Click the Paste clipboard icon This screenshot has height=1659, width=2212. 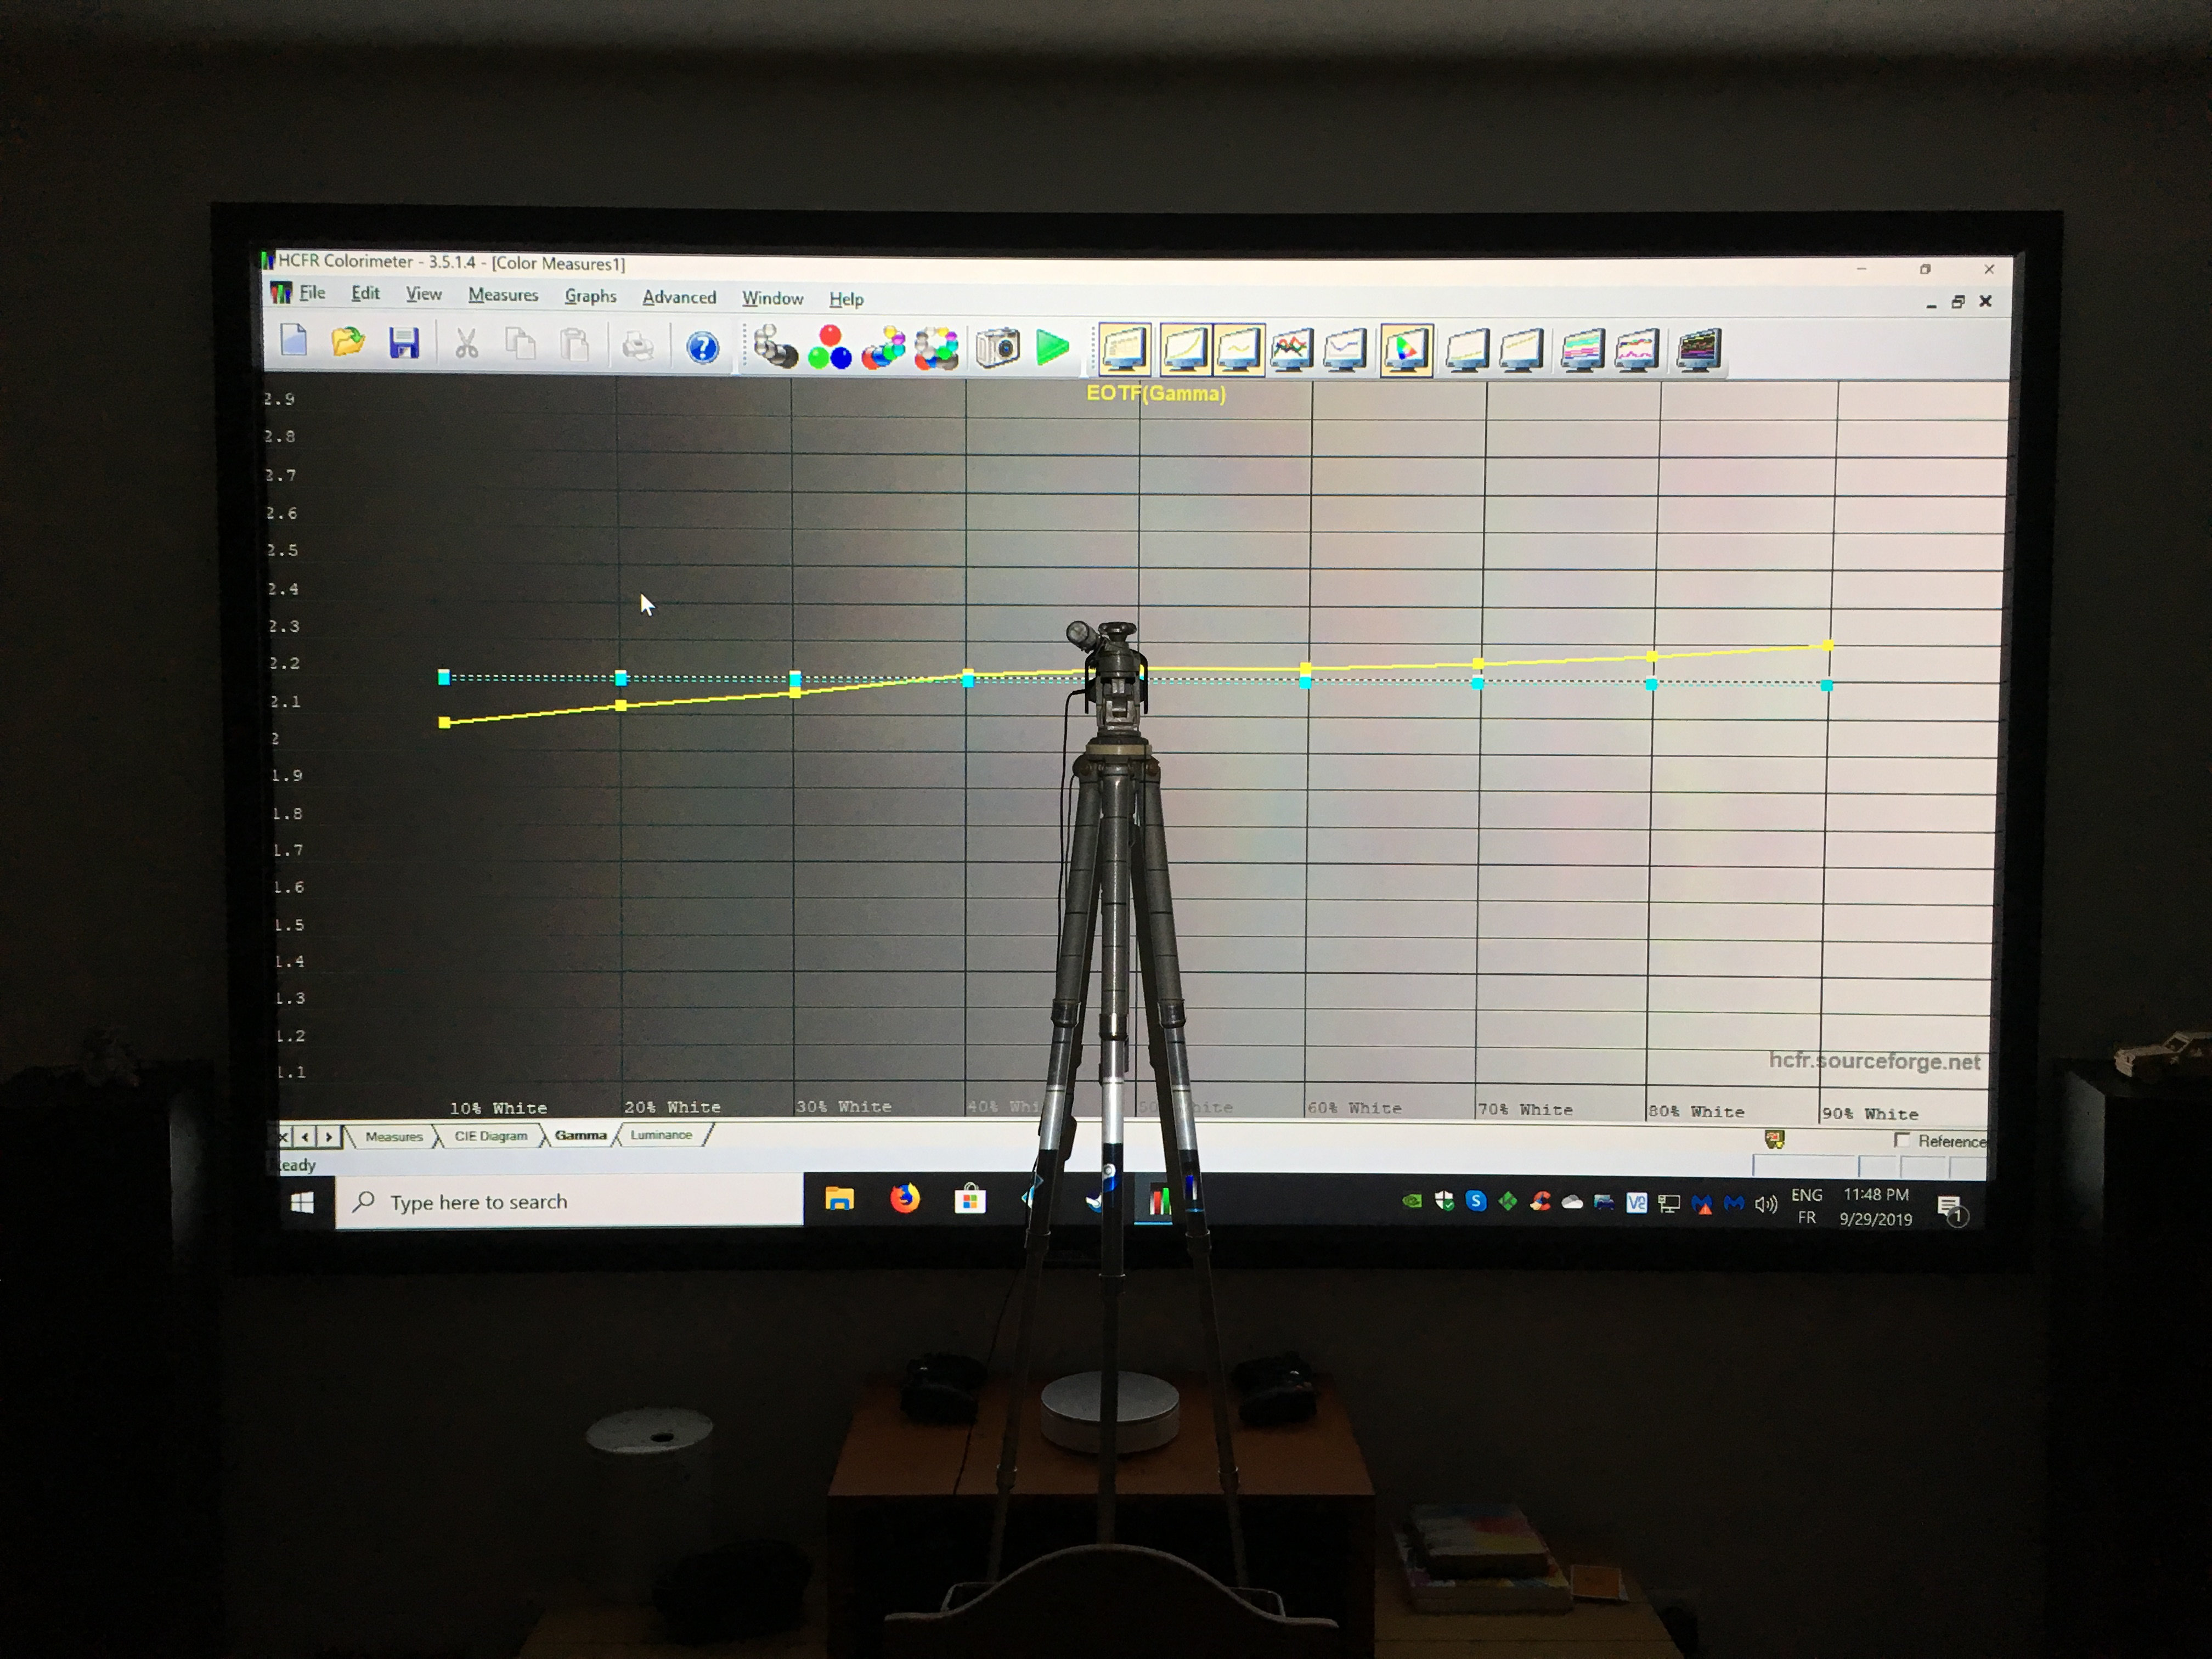point(574,345)
